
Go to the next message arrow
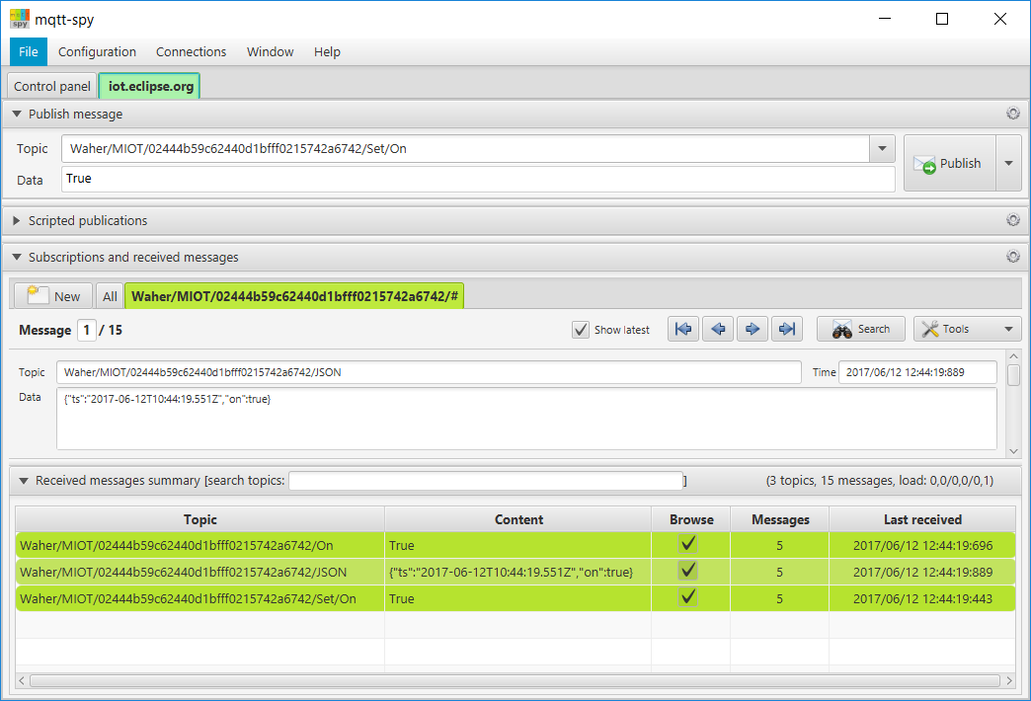pos(753,329)
